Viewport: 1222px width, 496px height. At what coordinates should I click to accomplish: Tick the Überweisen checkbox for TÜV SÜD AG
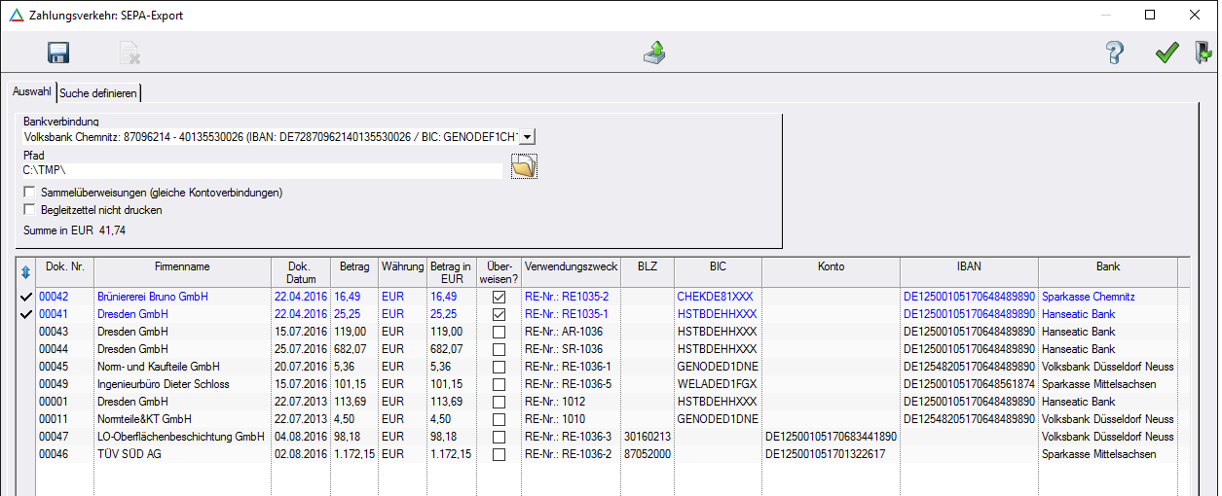tap(499, 454)
